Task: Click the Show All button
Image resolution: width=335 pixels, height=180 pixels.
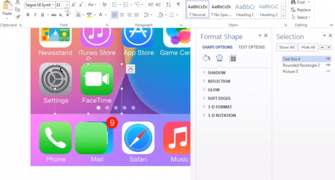Action: point(287,47)
